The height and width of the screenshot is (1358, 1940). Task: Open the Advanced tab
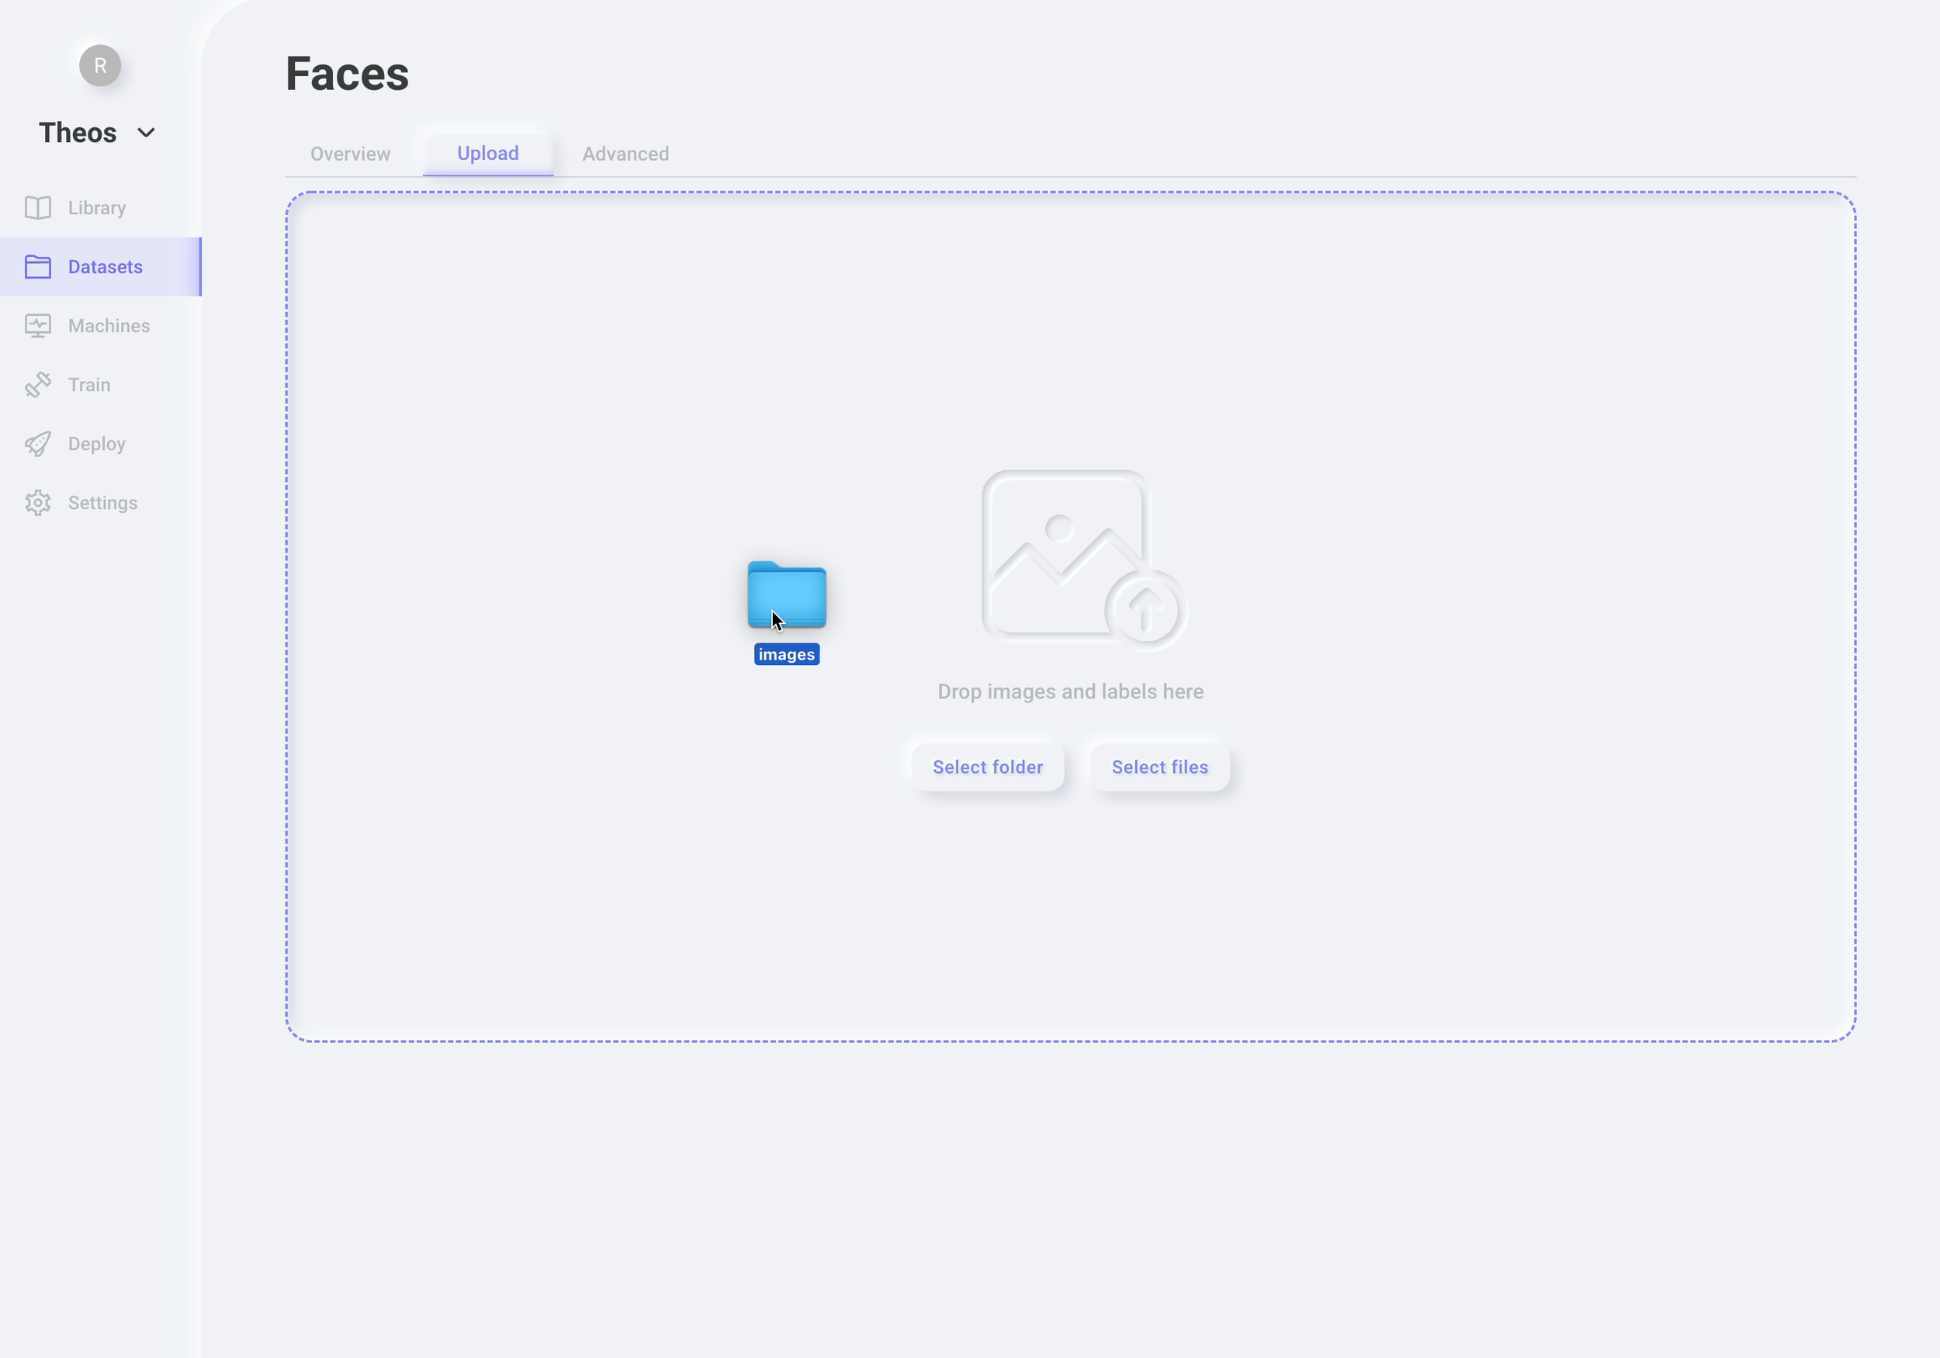pyautogui.click(x=625, y=154)
